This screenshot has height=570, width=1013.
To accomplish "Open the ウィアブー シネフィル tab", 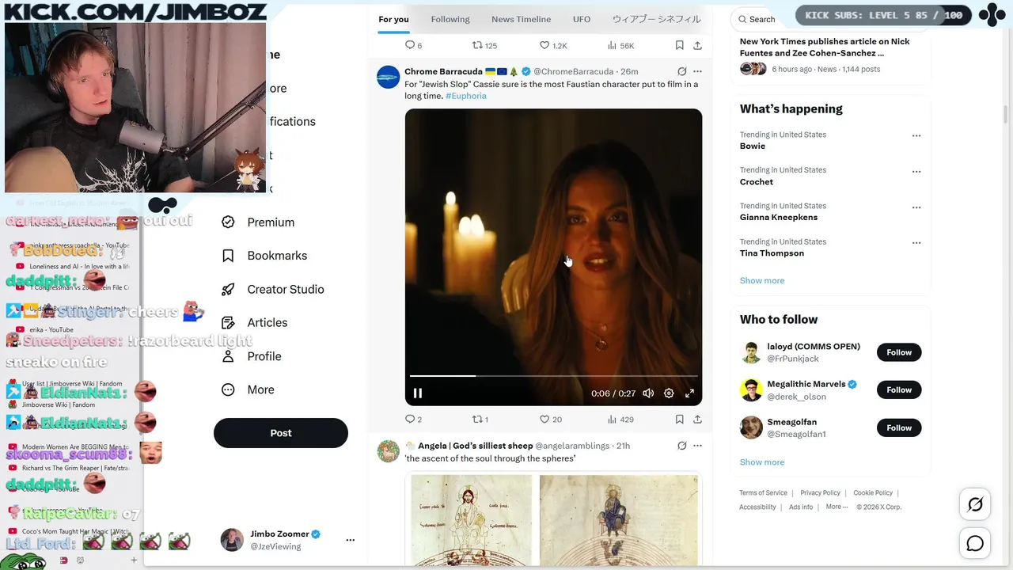I will (x=656, y=19).
